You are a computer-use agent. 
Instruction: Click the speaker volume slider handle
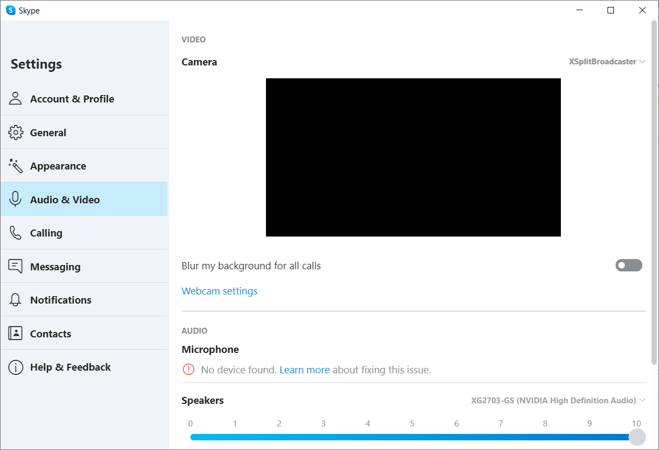636,437
